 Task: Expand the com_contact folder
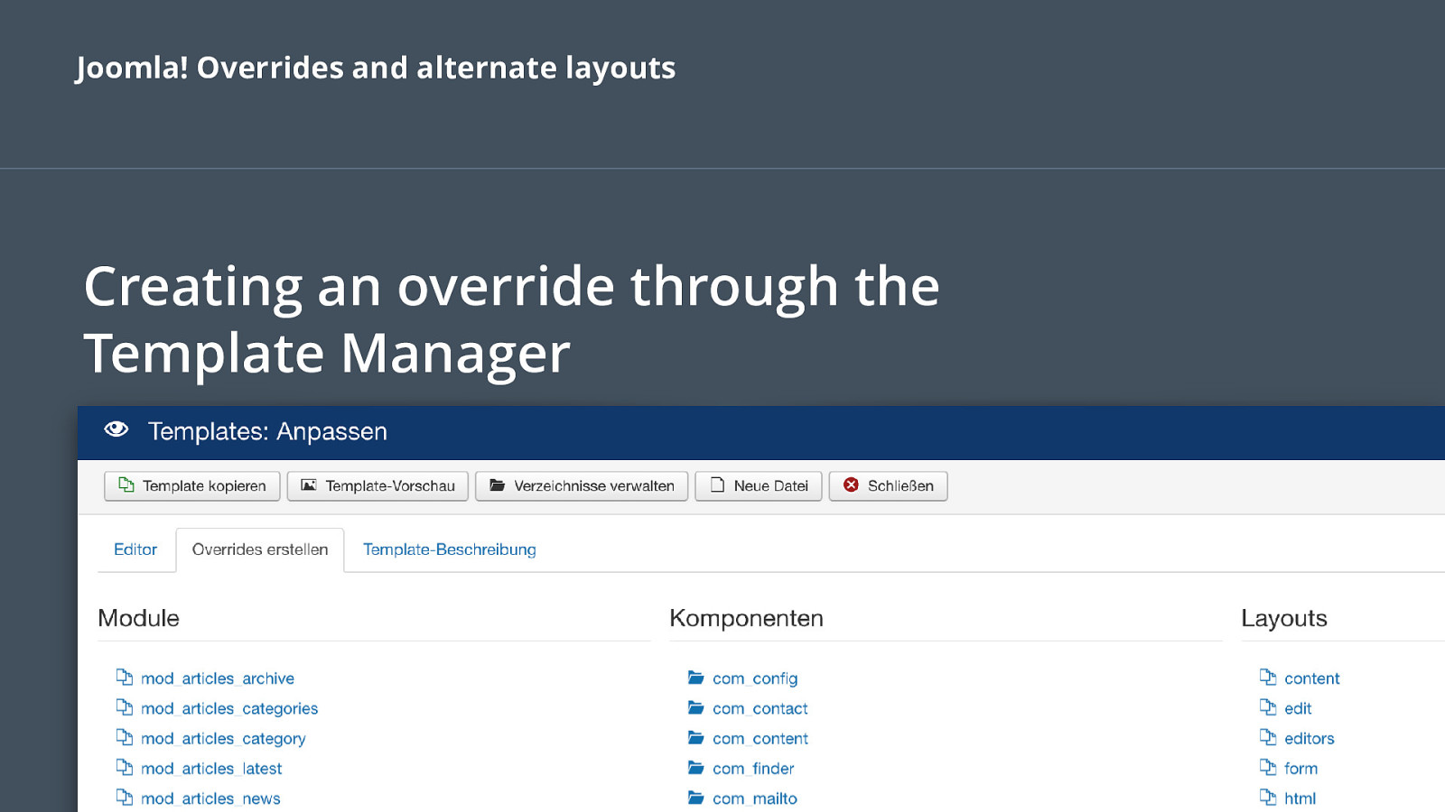click(760, 708)
